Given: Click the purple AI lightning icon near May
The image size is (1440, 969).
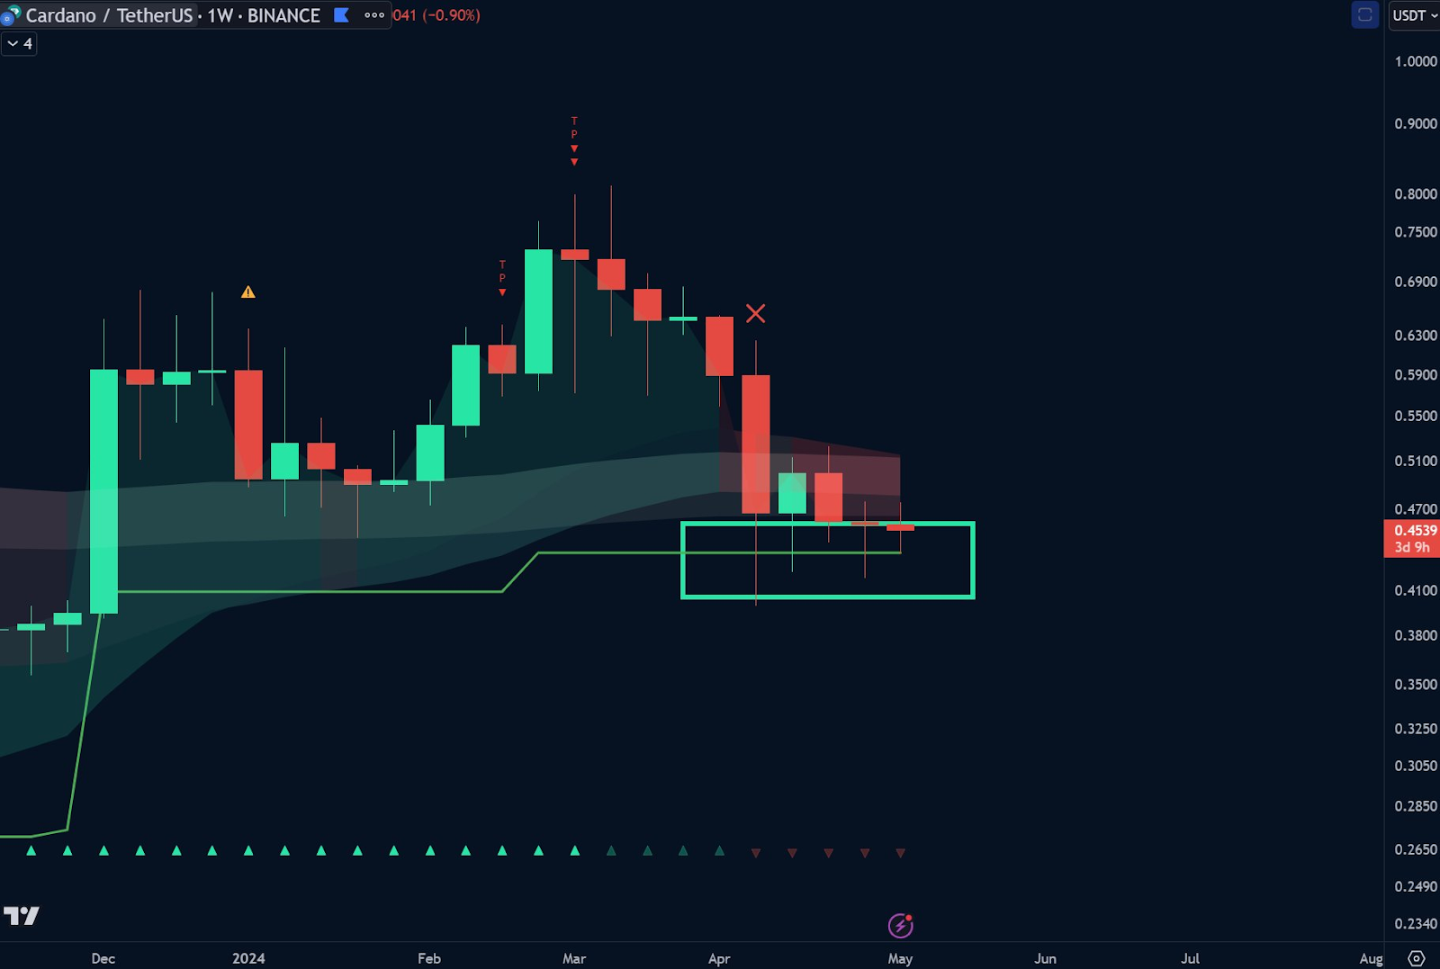Looking at the screenshot, I should 902,924.
